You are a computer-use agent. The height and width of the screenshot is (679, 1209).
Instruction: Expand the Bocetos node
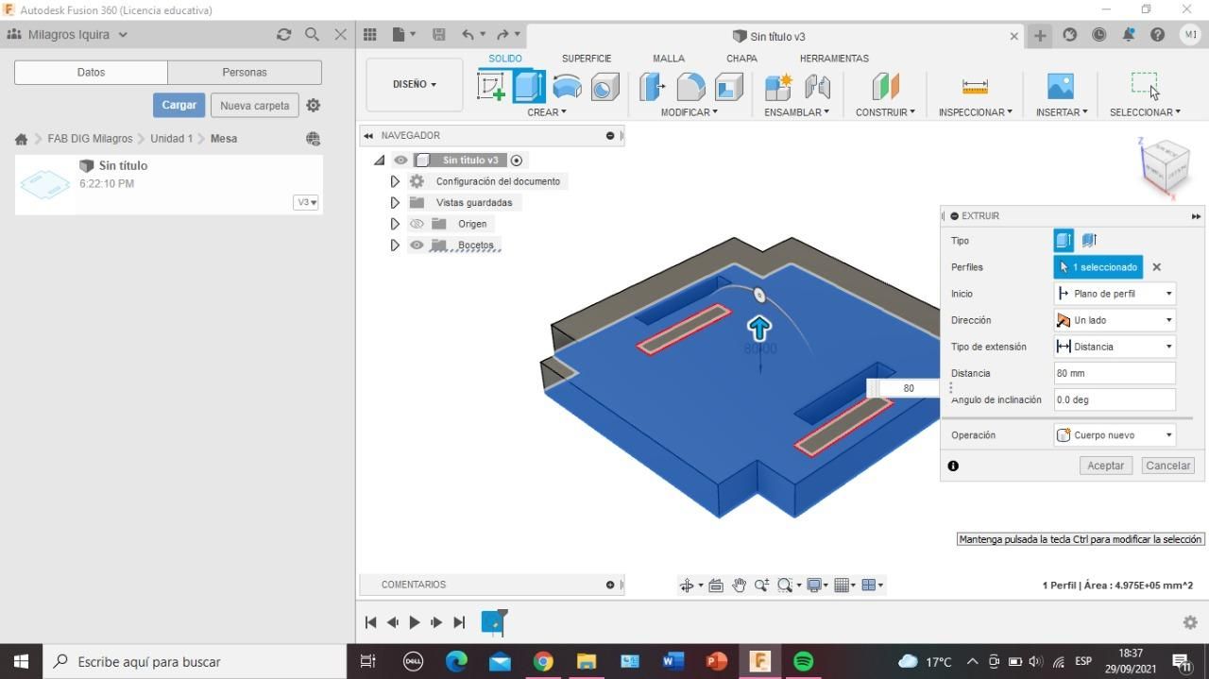[x=395, y=246]
